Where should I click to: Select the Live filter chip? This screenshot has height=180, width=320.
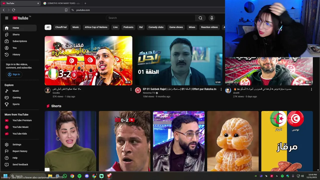coord(115,27)
